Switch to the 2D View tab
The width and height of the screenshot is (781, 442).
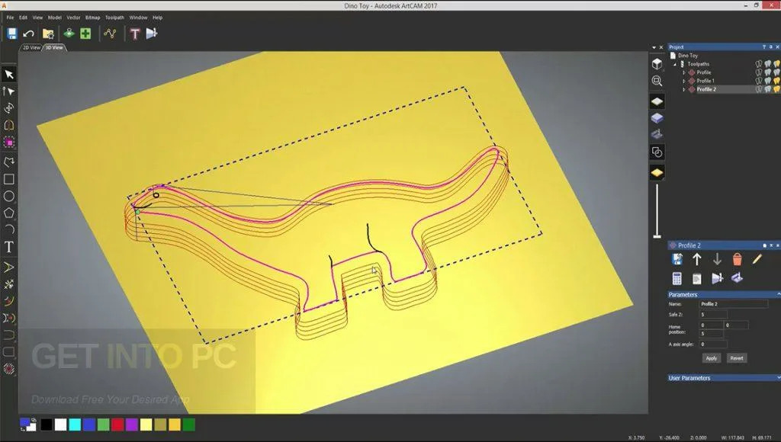click(x=31, y=47)
